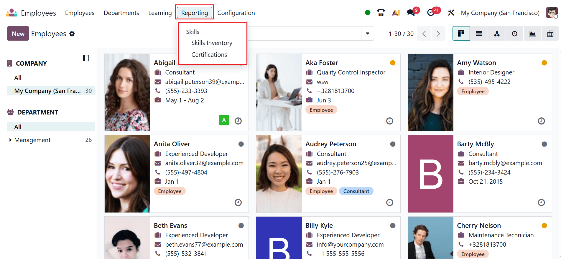Open the search options dropdown arrow
561x259 pixels.
coord(368,34)
